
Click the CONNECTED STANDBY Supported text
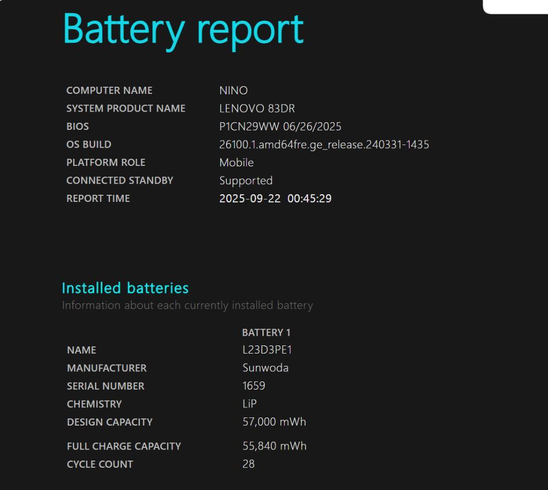click(245, 180)
